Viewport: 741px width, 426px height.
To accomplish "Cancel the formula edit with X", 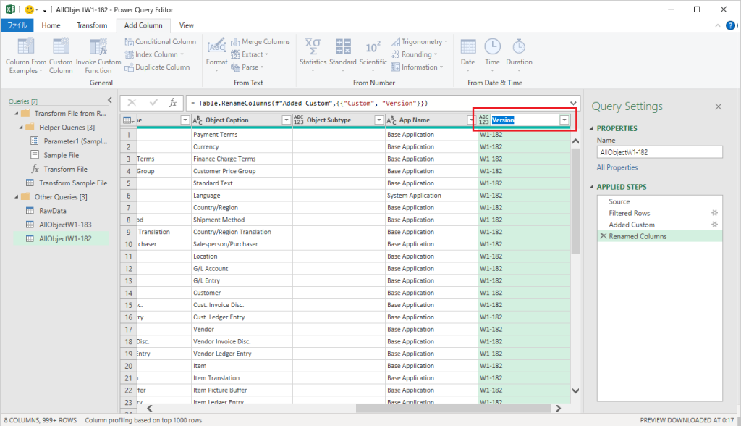I will click(132, 103).
